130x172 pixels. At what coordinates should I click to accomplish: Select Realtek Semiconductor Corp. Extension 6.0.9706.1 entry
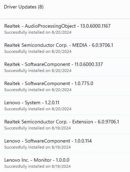click(x=65, y=124)
